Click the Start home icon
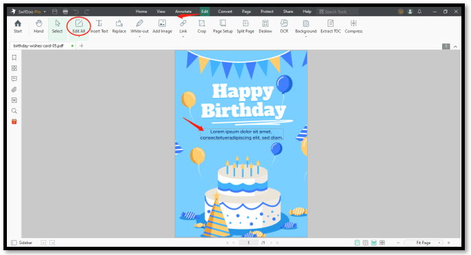The width and height of the screenshot is (471, 255). pyautogui.click(x=18, y=27)
